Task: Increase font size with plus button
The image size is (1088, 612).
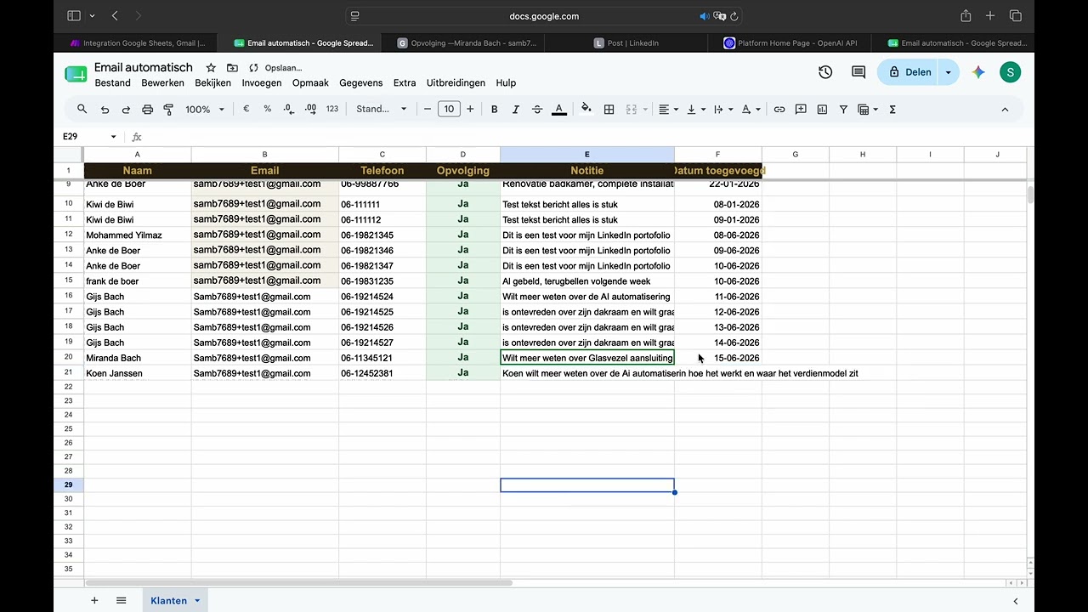Action: (x=470, y=109)
